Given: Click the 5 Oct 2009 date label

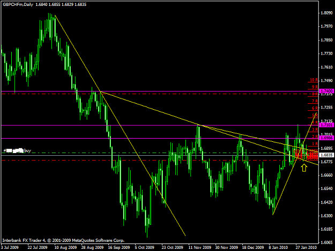Looking at the screenshot, I should click(x=144, y=248).
